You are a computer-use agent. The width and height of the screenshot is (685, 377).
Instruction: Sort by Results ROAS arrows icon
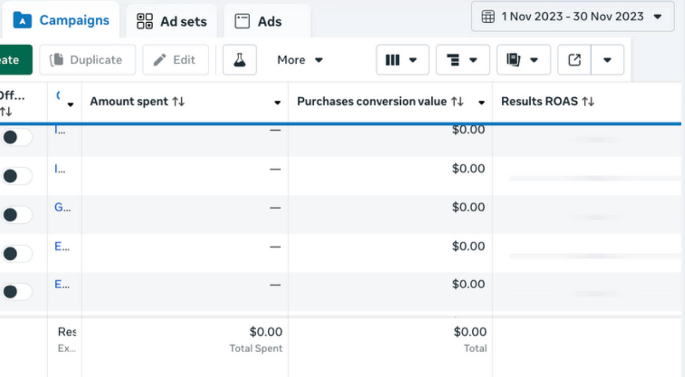coord(588,102)
